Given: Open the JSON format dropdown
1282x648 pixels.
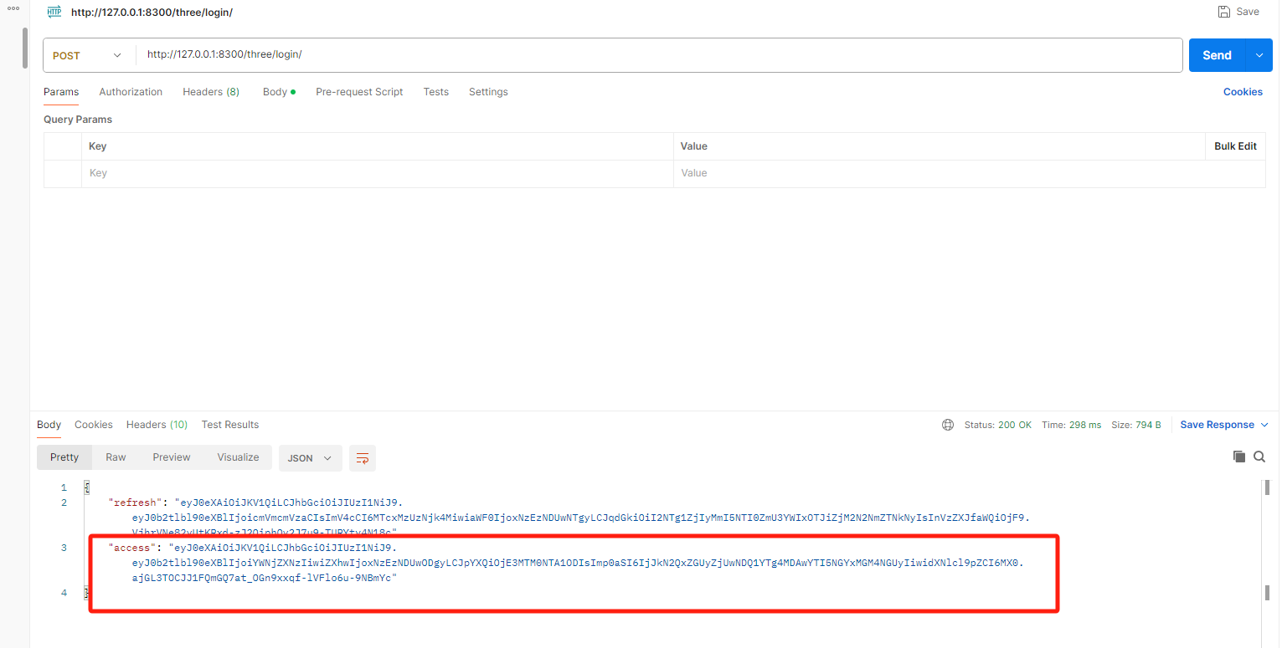Looking at the screenshot, I should 311,458.
